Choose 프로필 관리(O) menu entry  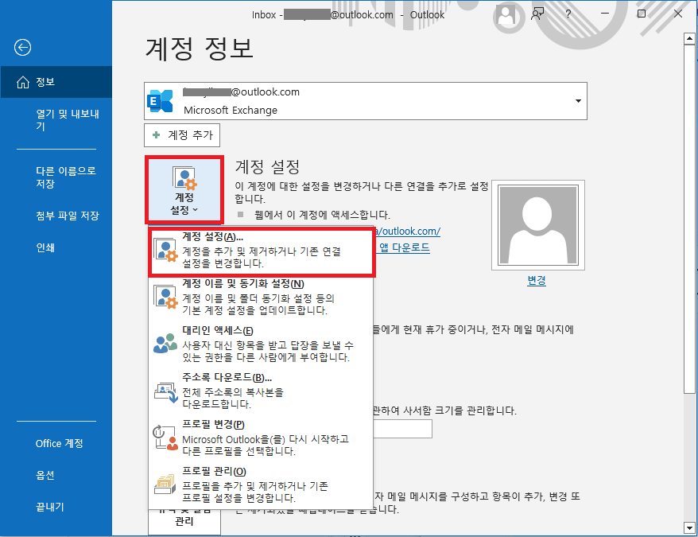click(262, 484)
